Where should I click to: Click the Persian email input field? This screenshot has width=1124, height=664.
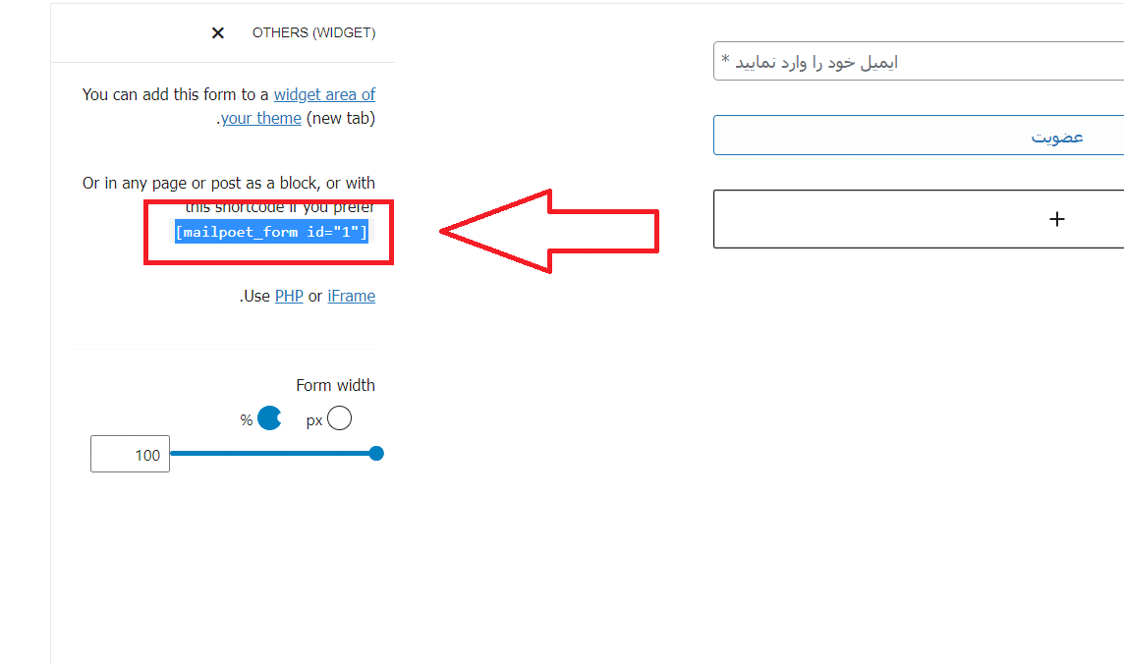click(x=919, y=62)
